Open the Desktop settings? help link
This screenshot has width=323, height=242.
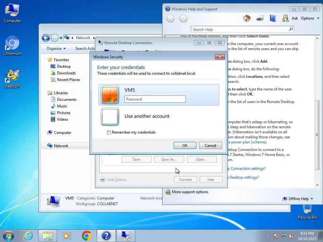point(243,177)
